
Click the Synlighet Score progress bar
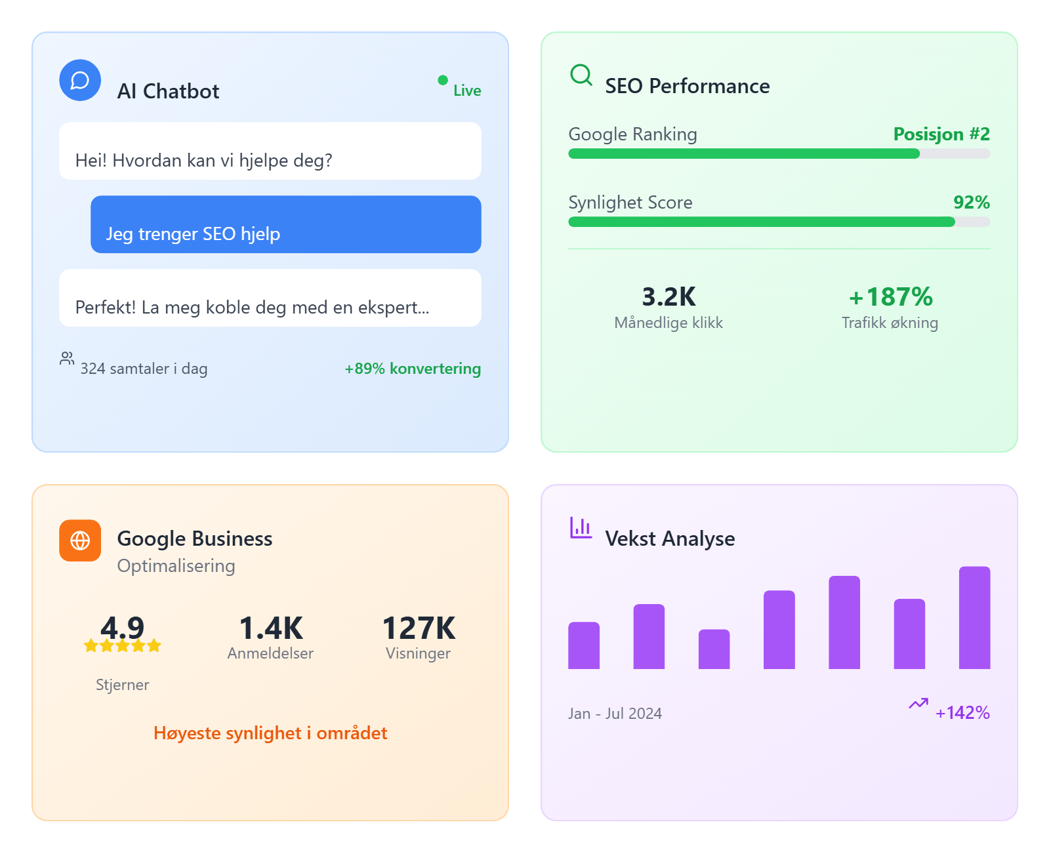pyautogui.click(x=779, y=222)
